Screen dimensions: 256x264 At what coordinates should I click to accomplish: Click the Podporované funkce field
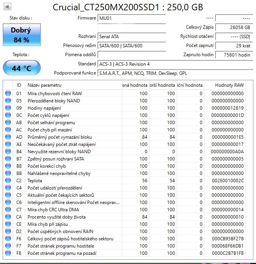pyautogui.click(x=175, y=73)
